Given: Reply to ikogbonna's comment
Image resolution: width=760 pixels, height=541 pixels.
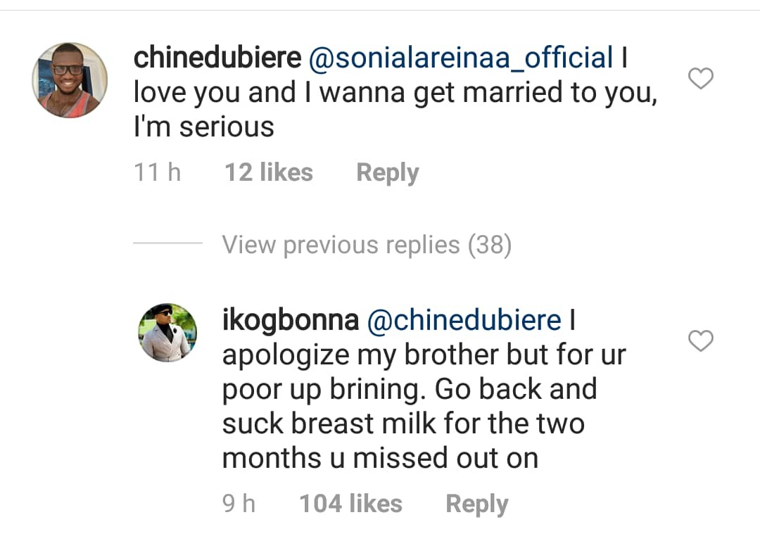Looking at the screenshot, I should point(476,504).
